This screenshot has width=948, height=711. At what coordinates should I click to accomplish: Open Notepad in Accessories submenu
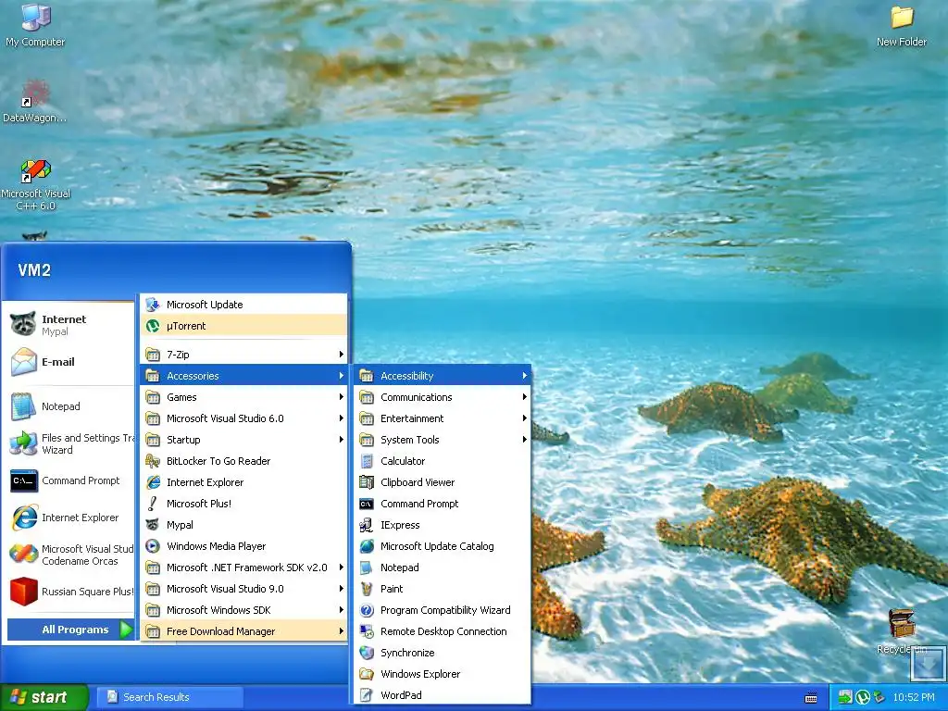[x=443, y=568]
